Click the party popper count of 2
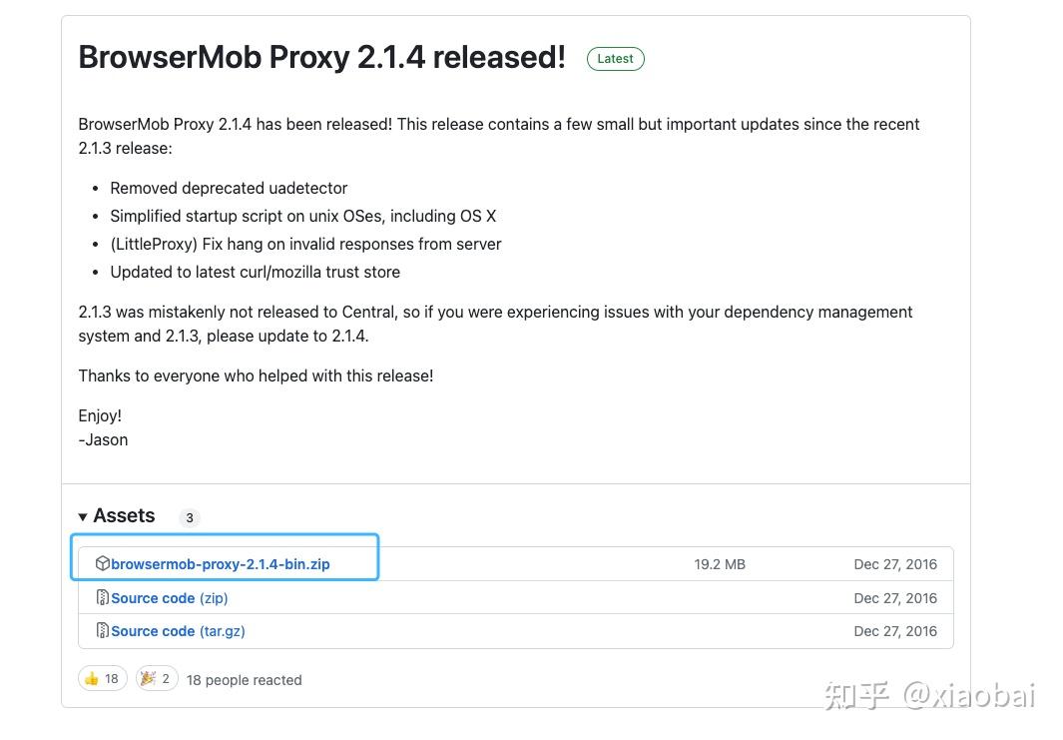The height and width of the screenshot is (740, 1063). click(166, 679)
